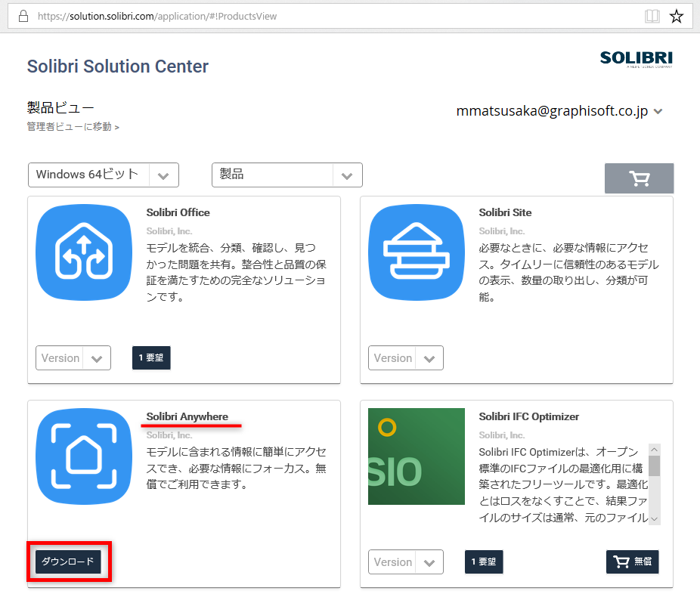The image size is (700, 594).
Task: Click scroll up arrow in IFC Optimizer description
Action: 655,450
